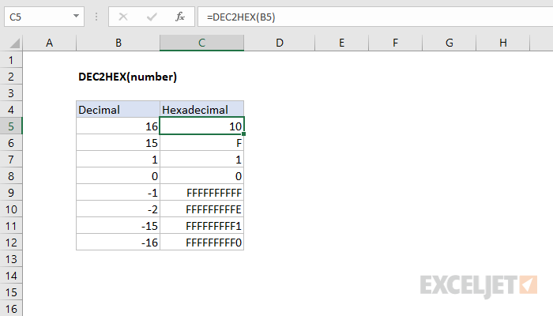Select row 4 header
This screenshot has width=553, height=316.
(x=11, y=110)
